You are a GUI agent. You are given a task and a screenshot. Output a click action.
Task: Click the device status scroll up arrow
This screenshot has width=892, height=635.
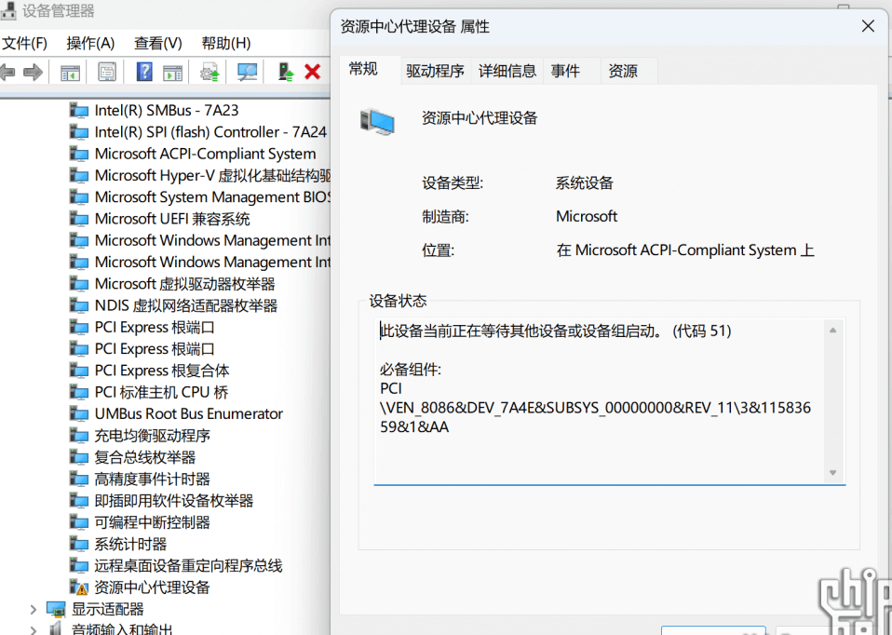[x=832, y=331]
